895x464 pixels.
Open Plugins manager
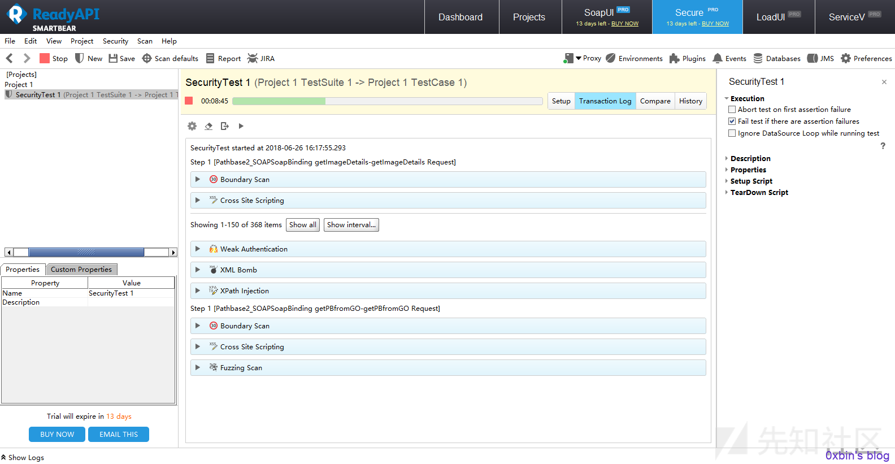(x=687, y=58)
